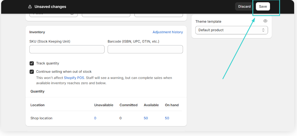The image size is (297, 136).
Task: Click the Committed quantity value 0
Action: click(121, 118)
